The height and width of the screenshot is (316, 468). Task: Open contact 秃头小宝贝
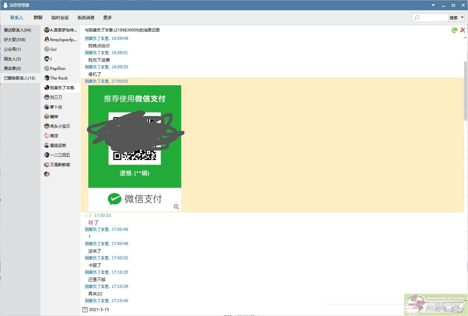[x=60, y=126]
